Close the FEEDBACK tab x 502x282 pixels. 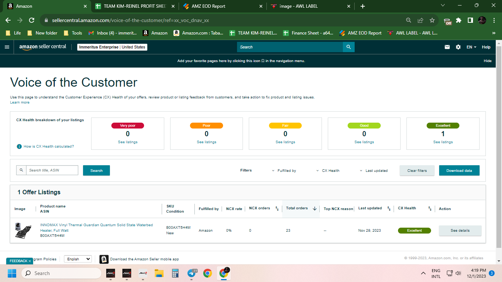pyautogui.click(x=30, y=261)
